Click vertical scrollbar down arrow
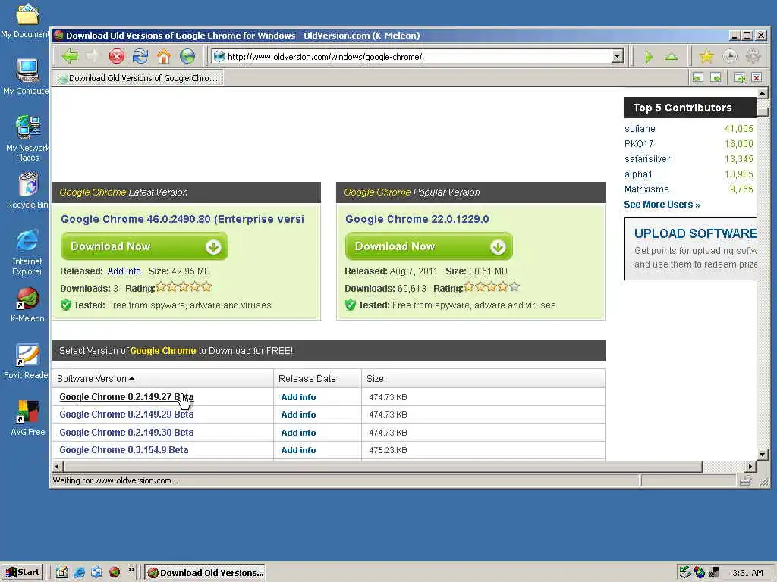 point(762,454)
